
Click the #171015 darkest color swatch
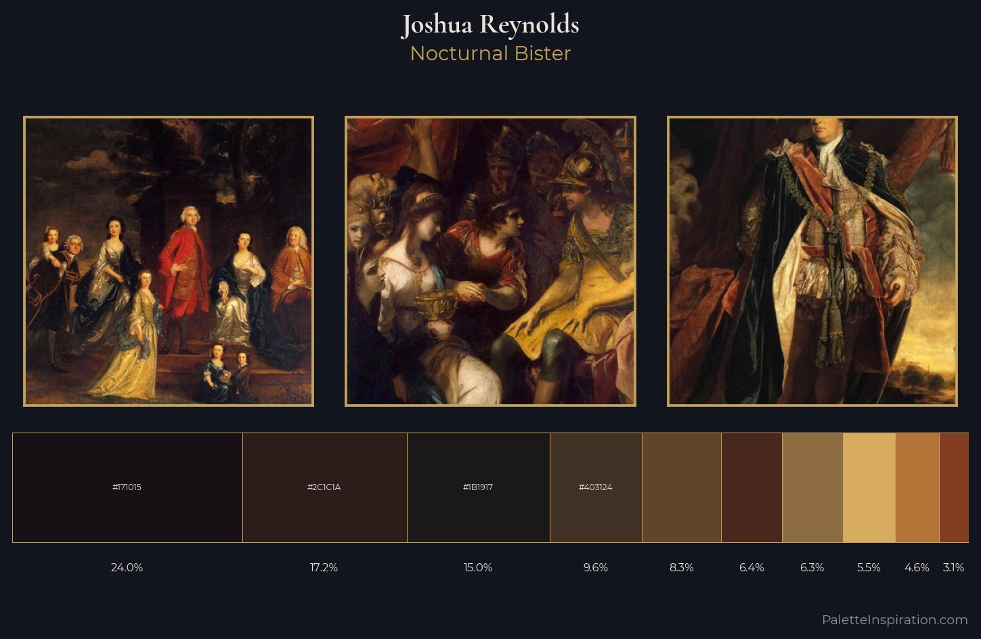click(127, 487)
